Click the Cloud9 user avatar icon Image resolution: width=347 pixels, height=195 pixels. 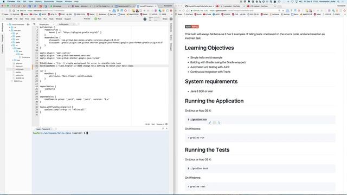[145, 19]
